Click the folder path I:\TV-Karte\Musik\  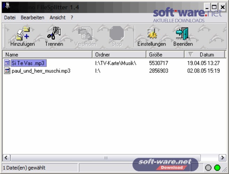[x=116, y=63]
